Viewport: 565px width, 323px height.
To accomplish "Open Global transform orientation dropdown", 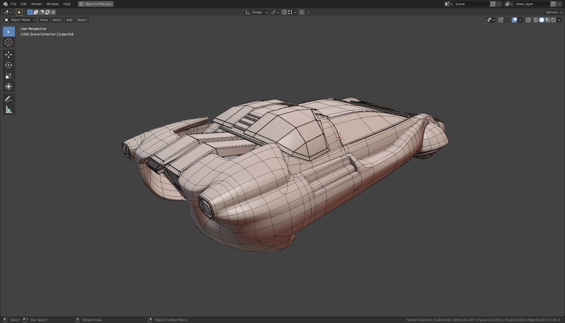I will (x=256, y=12).
